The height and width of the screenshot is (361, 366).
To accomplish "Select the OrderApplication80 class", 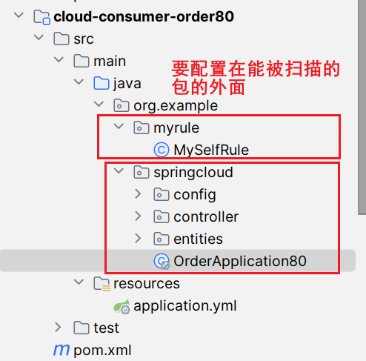I will (x=240, y=261).
